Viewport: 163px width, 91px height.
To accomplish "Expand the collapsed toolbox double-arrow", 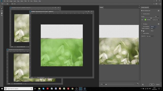I will pos(1,6).
